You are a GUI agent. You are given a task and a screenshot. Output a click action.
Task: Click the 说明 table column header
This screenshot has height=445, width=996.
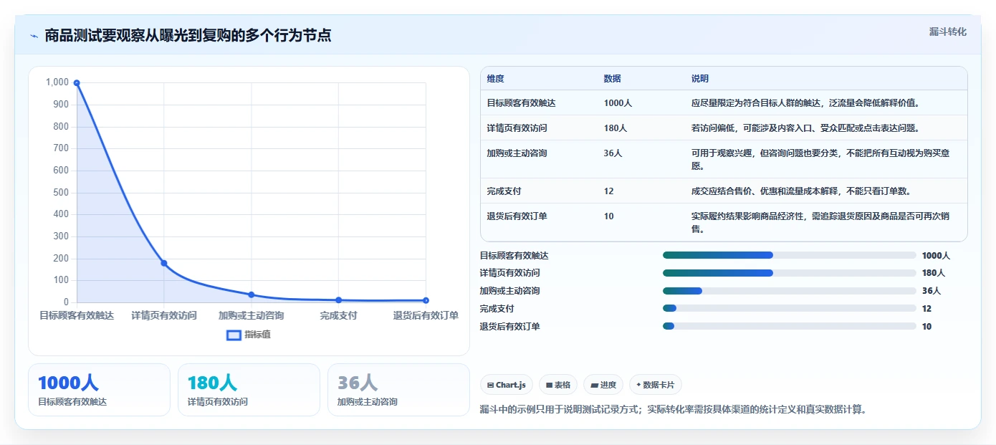pyautogui.click(x=700, y=79)
